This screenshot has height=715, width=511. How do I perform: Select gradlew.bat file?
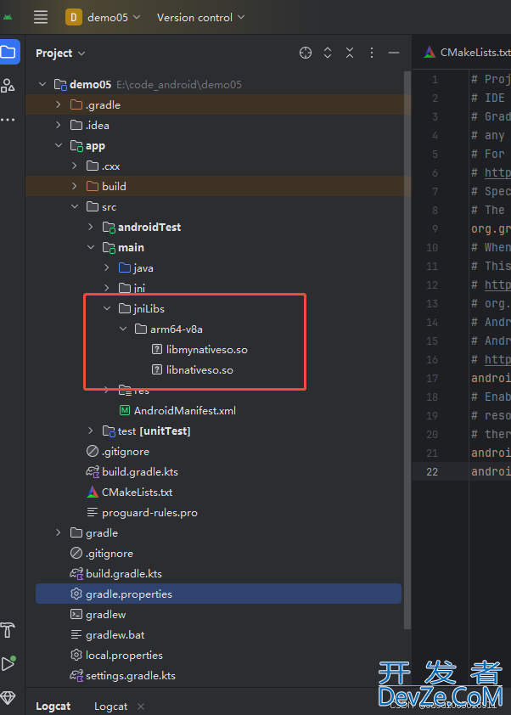[115, 634]
